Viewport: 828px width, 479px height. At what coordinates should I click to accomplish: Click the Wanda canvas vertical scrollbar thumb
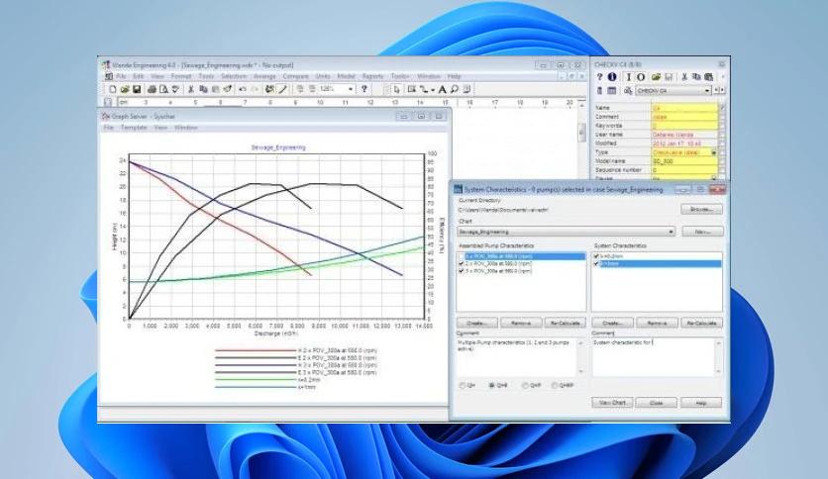coord(582,132)
